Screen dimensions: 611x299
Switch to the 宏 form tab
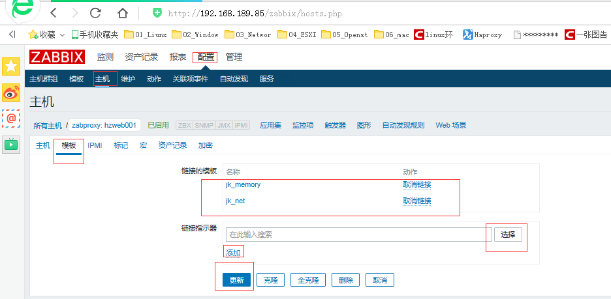[144, 145]
